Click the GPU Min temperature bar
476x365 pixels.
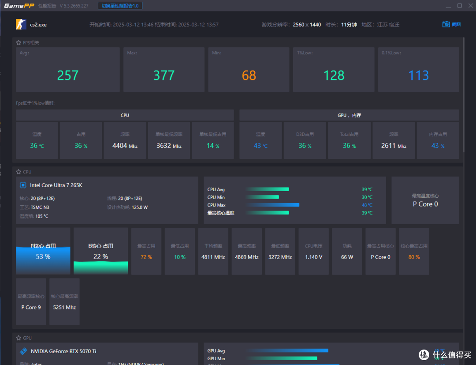(281, 358)
